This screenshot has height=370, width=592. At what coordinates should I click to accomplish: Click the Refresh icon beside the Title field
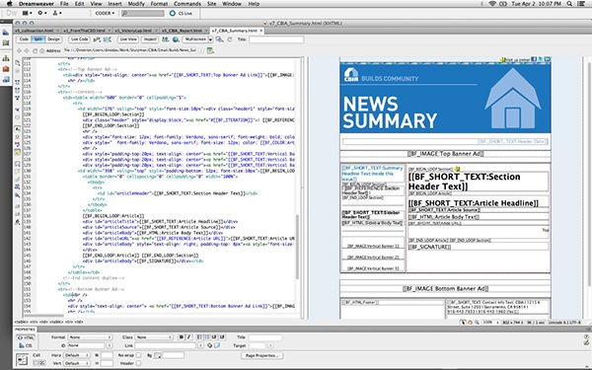230,39
